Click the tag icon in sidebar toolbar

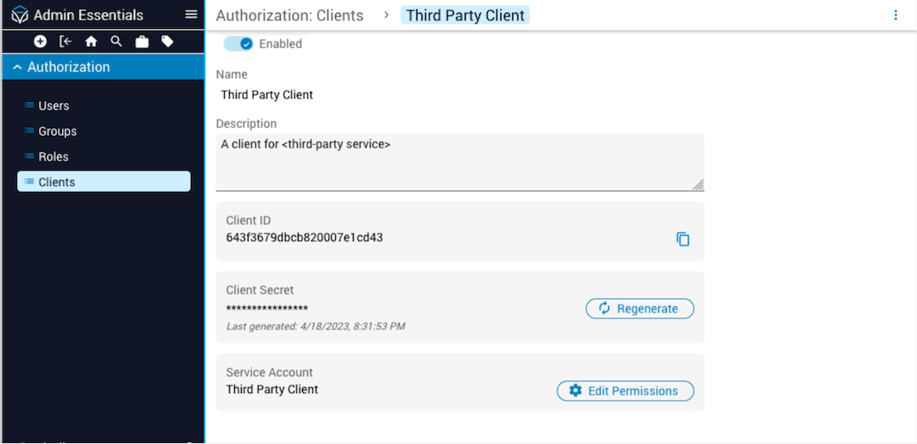pyautogui.click(x=167, y=42)
